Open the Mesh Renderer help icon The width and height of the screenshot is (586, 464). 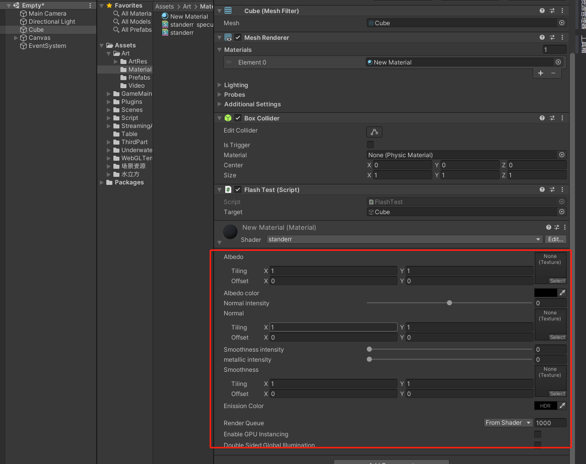tap(542, 38)
